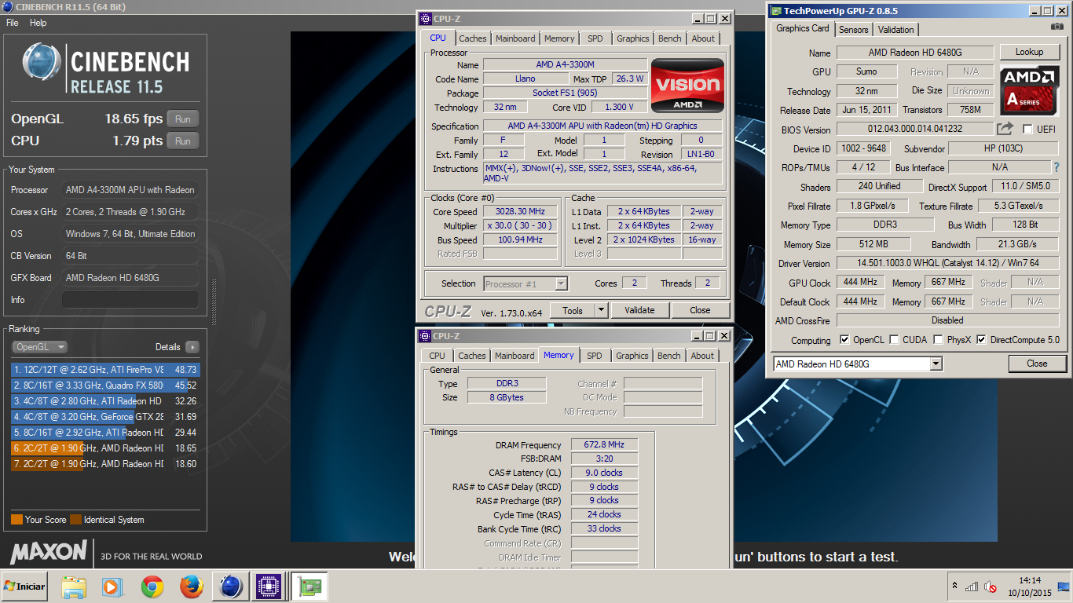
Task: Switch to the CPU-Z taskbar icon
Action: point(269,587)
